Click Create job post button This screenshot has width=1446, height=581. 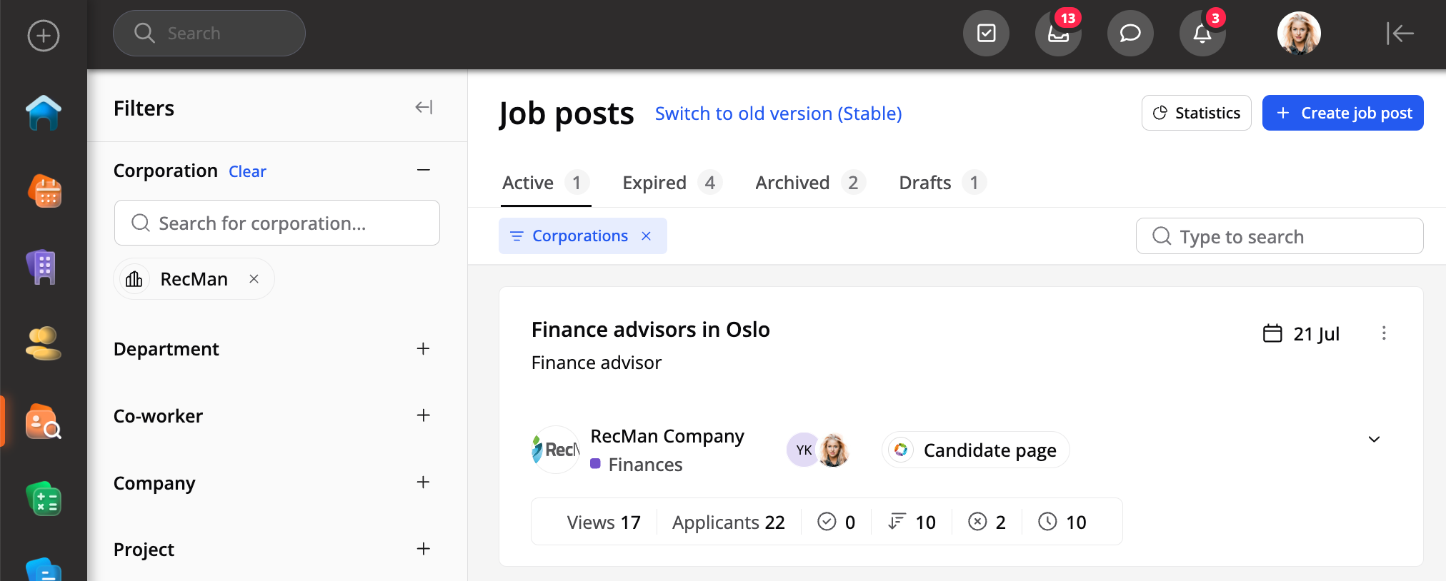1342,113
